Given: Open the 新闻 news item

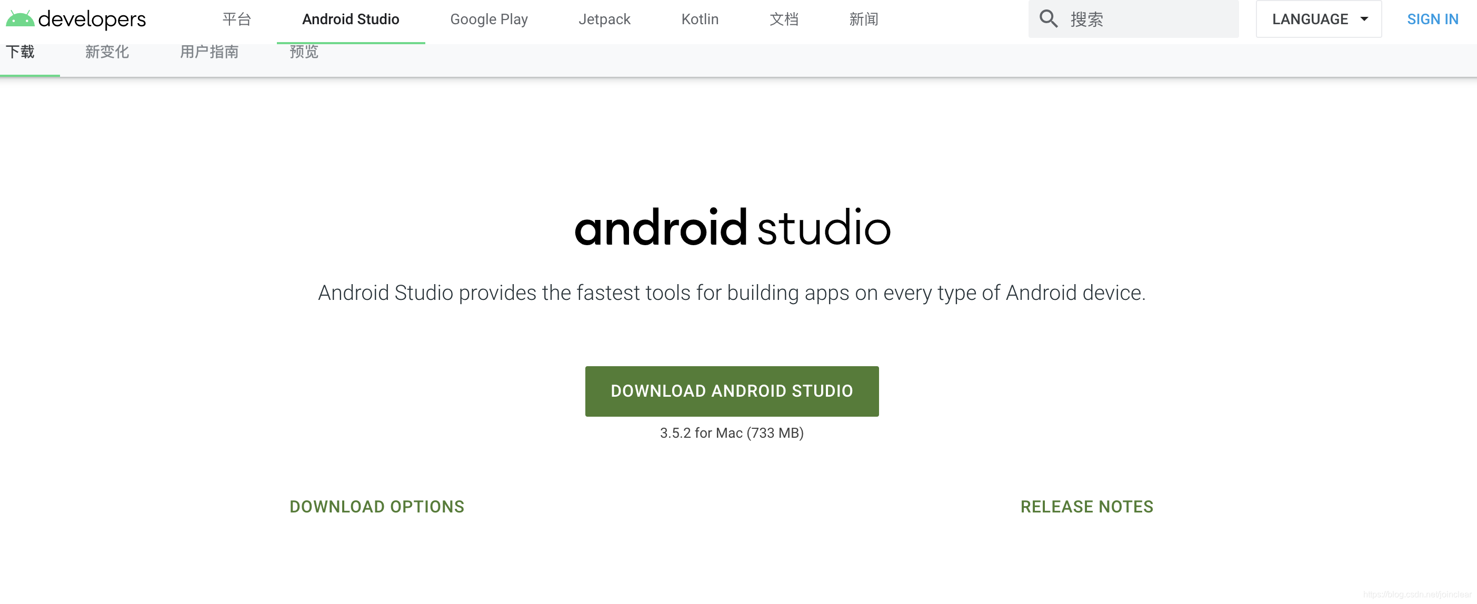Looking at the screenshot, I should click(863, 19).
